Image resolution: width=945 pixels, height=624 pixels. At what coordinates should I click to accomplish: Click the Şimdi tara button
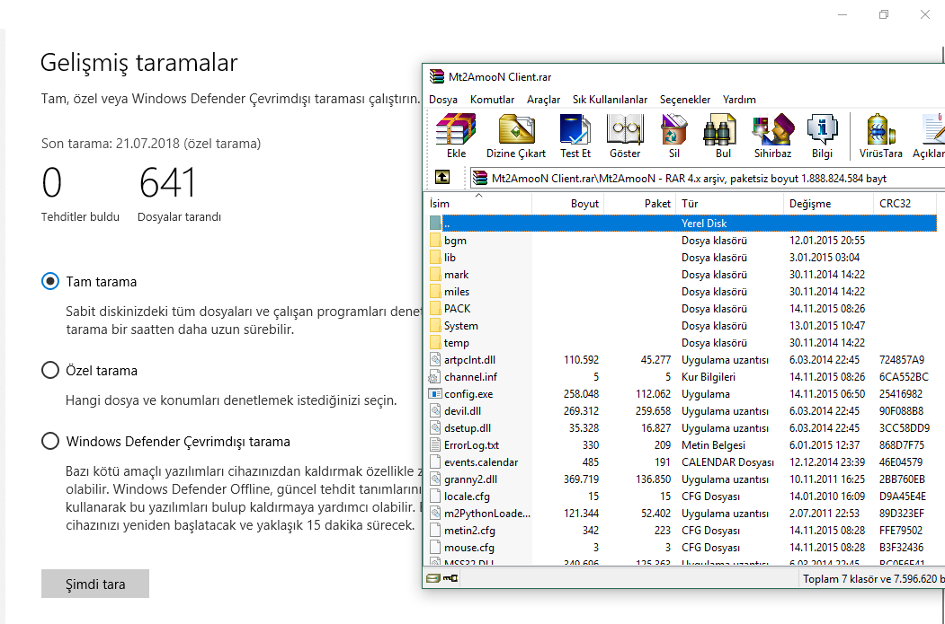click(95, 584)
